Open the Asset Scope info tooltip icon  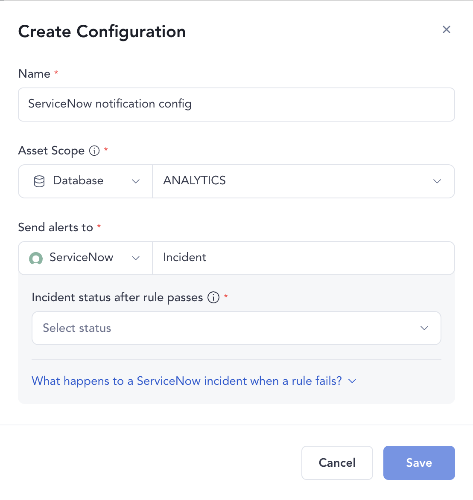click(94, 151)
